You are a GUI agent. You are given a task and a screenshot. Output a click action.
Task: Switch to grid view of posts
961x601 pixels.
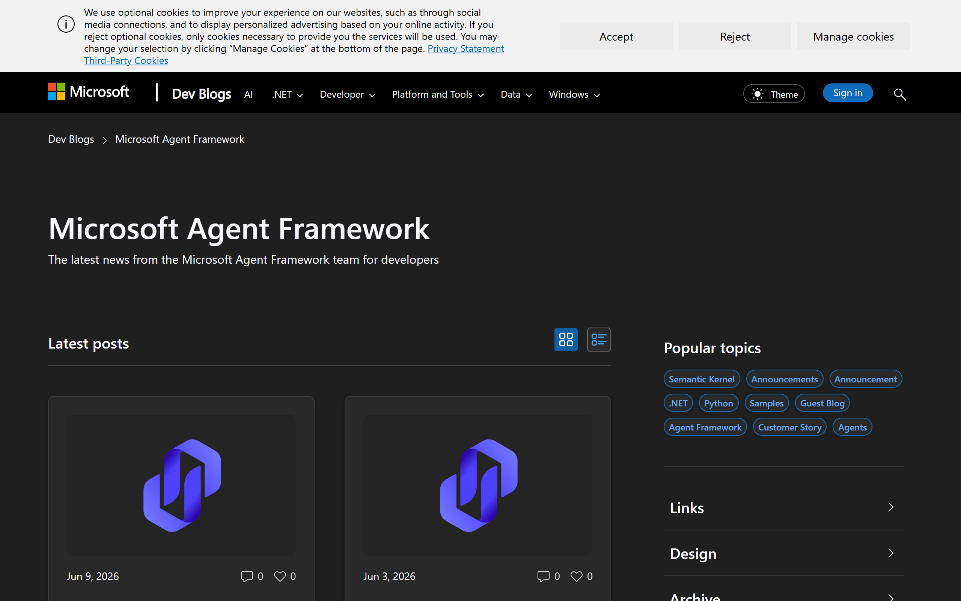pos(566,340)
